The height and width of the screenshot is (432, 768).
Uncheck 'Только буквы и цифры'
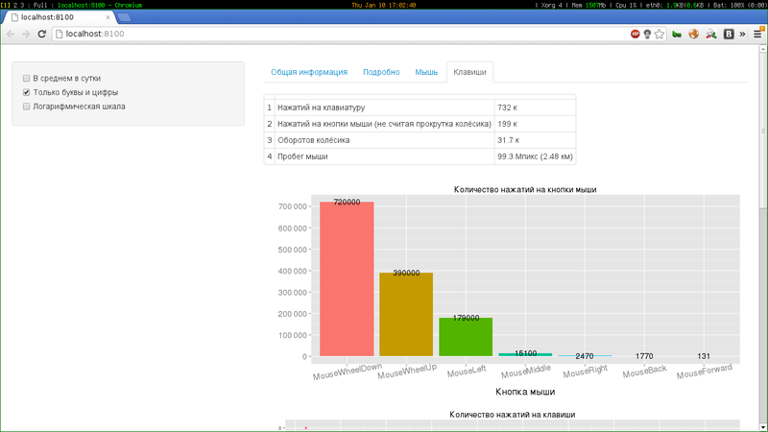coord(27,92)
